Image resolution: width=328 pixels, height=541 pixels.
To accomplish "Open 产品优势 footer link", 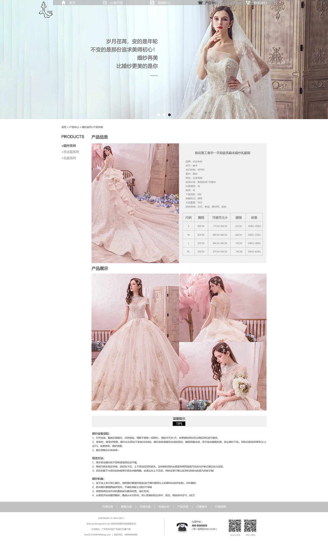I will click(183, 507).
